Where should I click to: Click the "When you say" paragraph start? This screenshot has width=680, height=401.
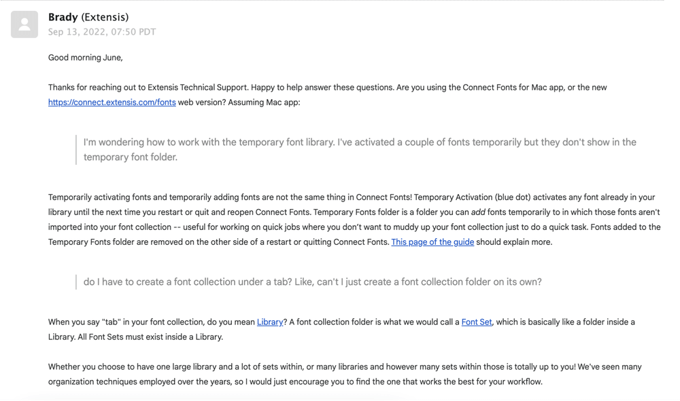75,322
